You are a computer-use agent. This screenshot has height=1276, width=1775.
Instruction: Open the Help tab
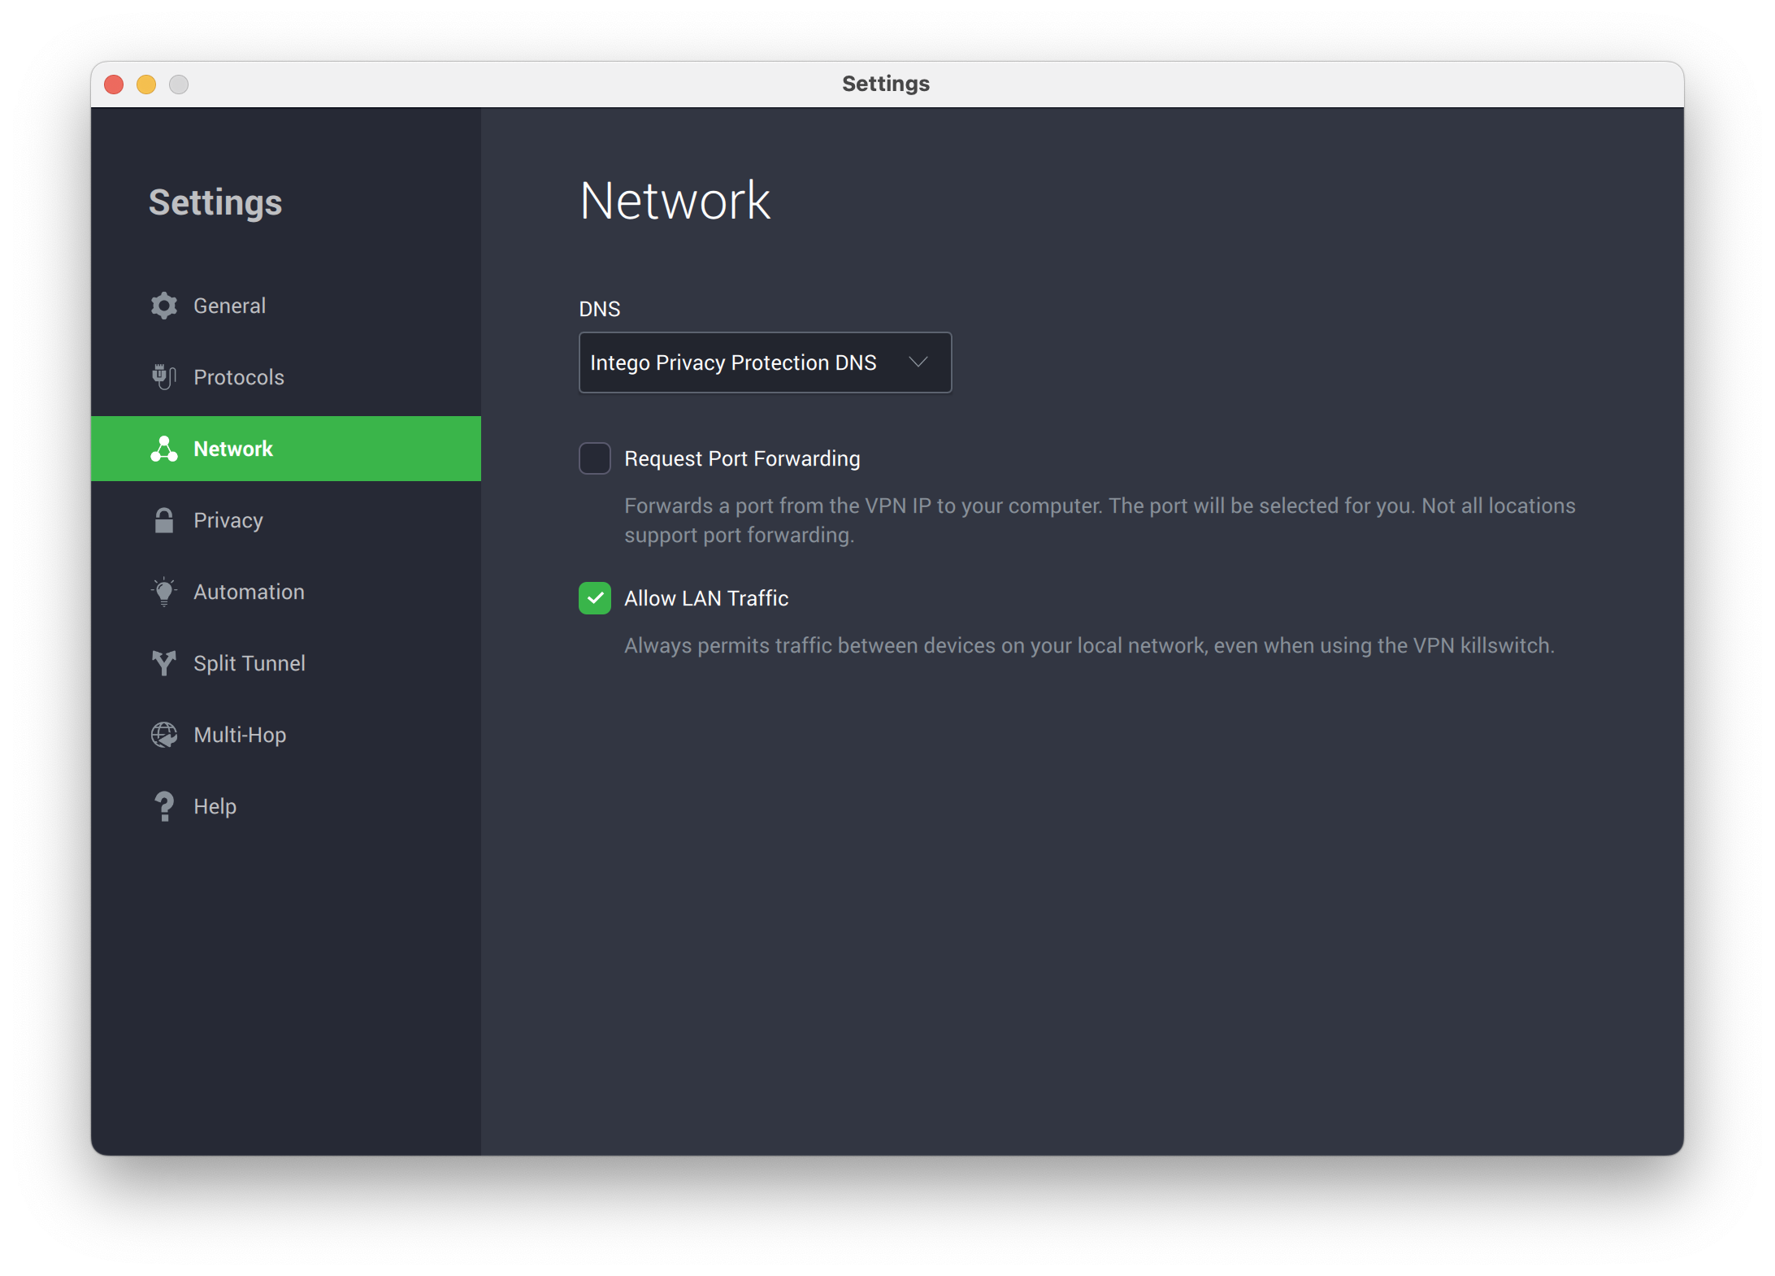click(286, 806)
